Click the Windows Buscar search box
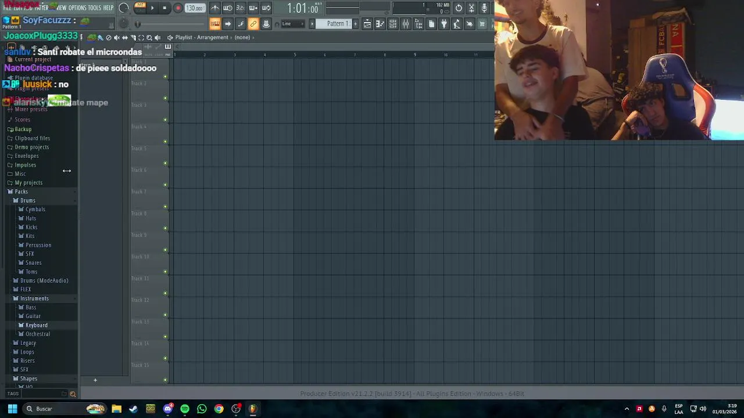This screenshot has height=418, width=744. 64,409
